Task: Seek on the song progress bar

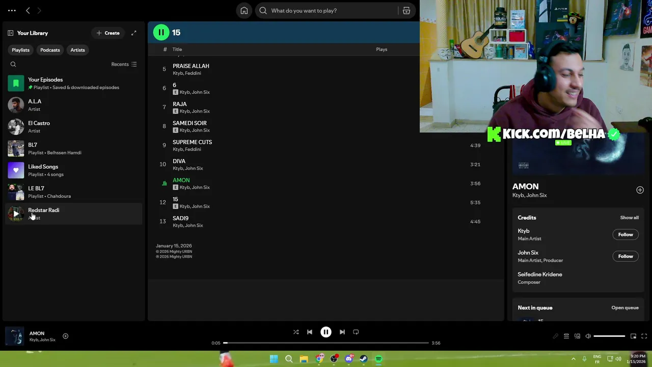Action: (x=326, y=343)
